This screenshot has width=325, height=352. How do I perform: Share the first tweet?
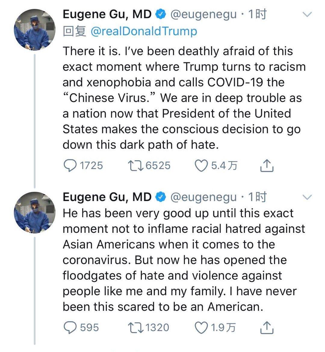[266, 165]
